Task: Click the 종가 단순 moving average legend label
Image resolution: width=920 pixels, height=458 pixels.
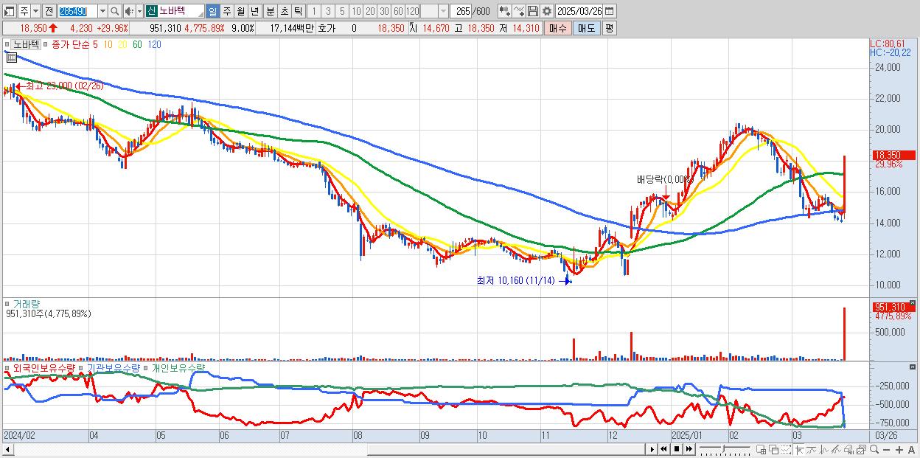Action: [x=69, y=44]
